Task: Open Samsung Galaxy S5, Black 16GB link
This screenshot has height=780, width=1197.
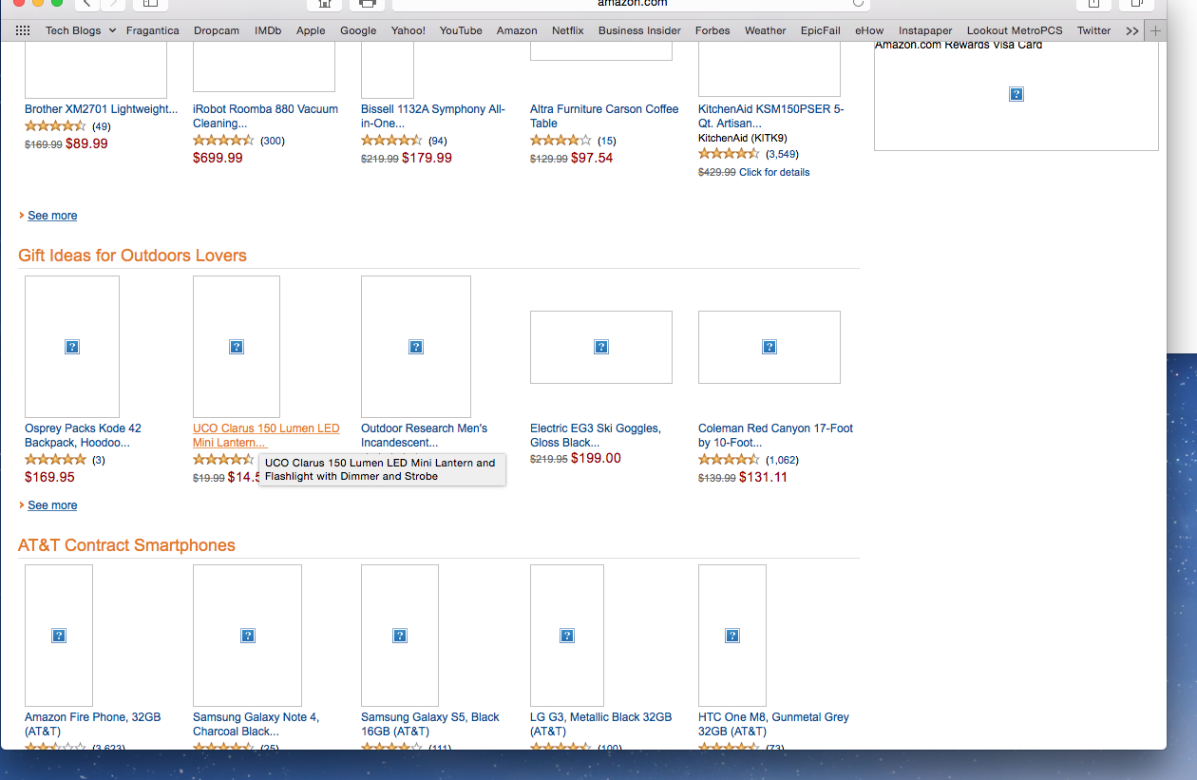Action: pos(430,724)
